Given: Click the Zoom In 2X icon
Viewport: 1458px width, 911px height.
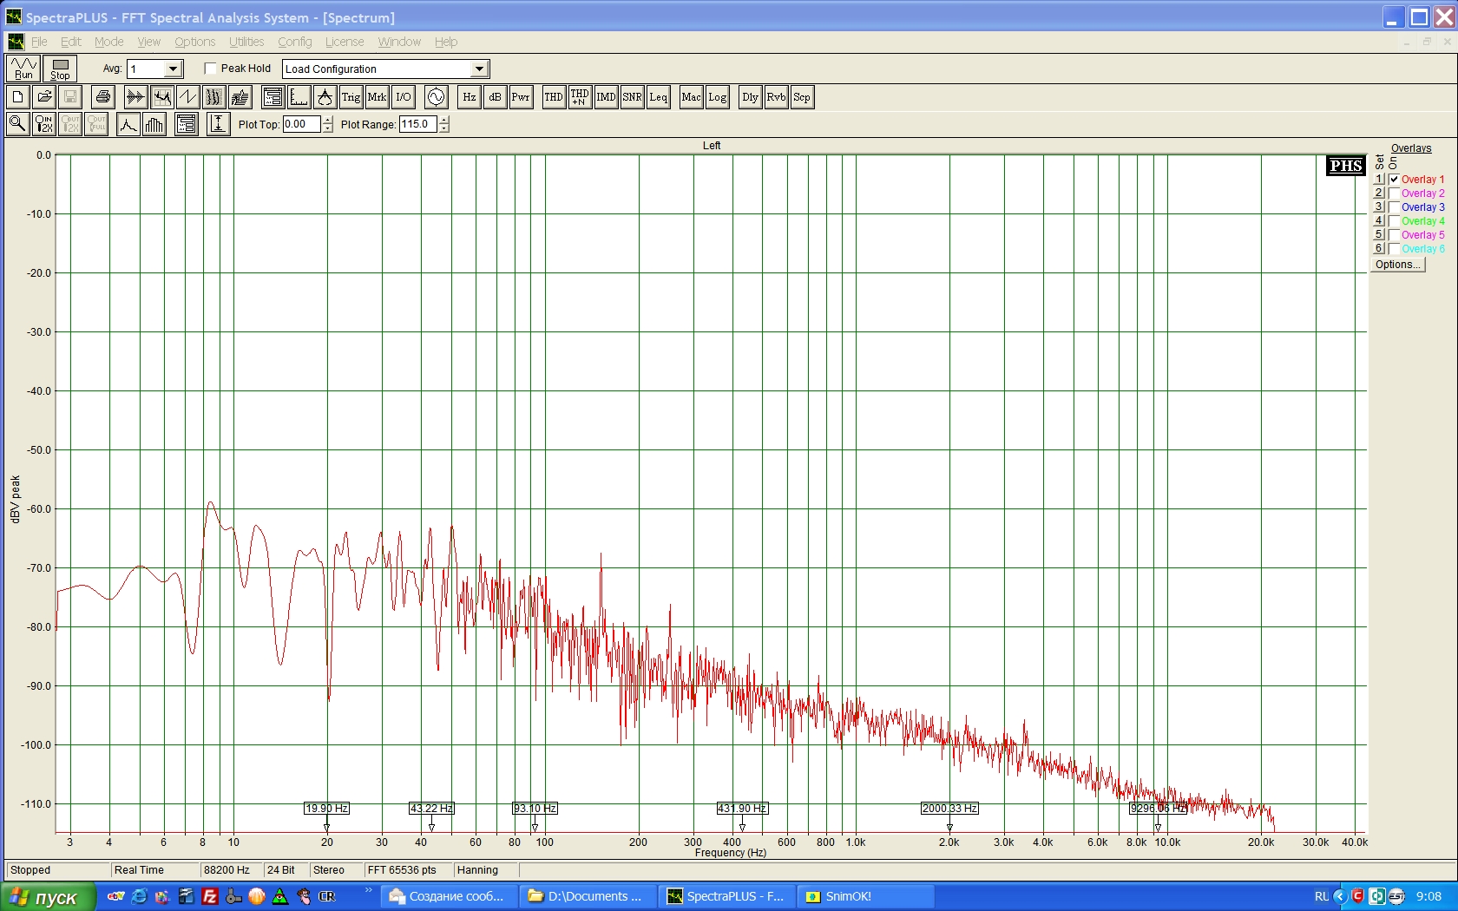Looking at the screenshot, I should point(43,124).
